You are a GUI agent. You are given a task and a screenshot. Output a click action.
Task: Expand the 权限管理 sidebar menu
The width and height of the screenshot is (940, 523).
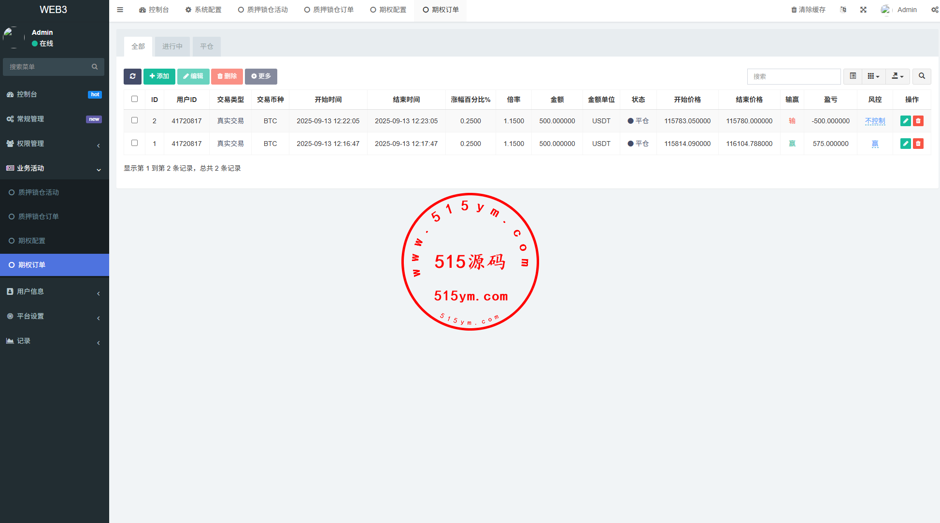coord(53,144)
